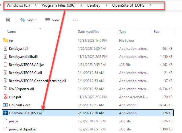The image size is (182, 133).
Task: Expand chevron after Windows (C:)
Action: tap(36, 5)
